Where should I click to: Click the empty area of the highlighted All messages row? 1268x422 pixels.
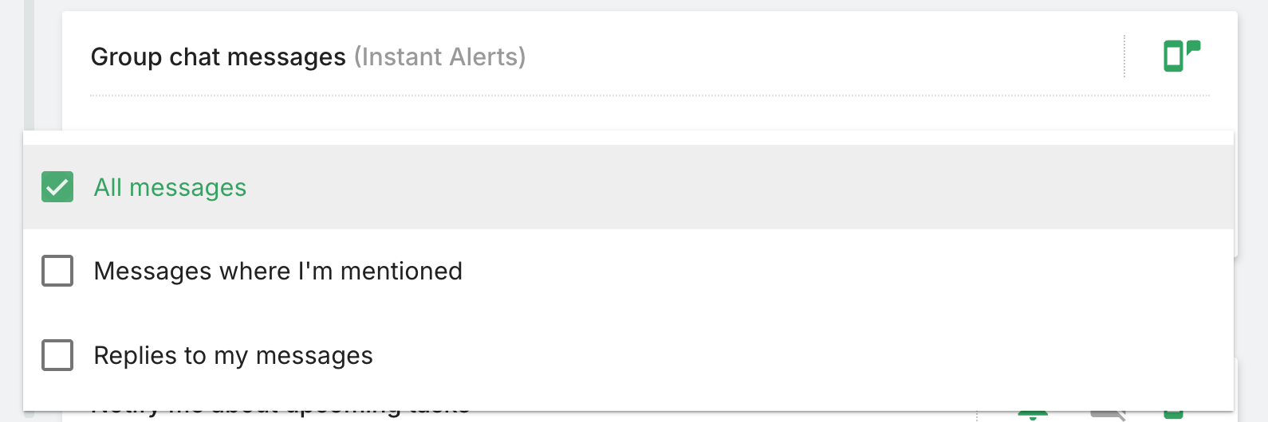tap(718, 187)
